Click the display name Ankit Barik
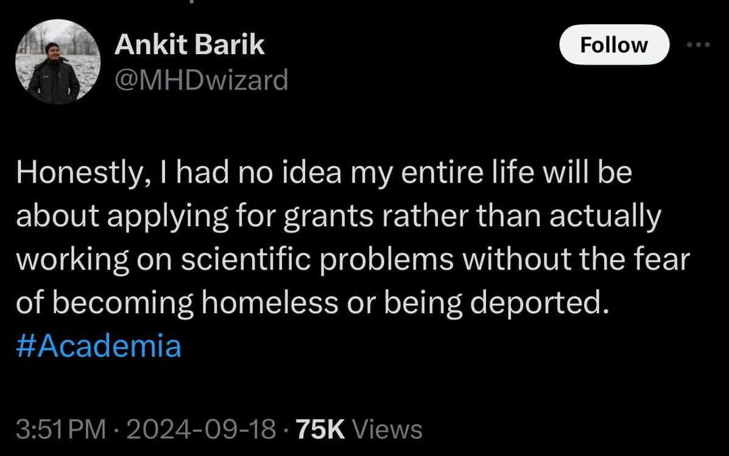The image size is (729, 456). pyautogui.click(x=189, y=44)
